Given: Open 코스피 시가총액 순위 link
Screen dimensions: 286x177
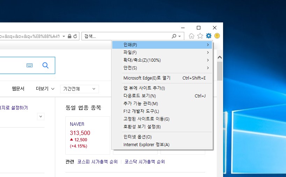Looking at the screenshot, I should pyautogui.click(x=98, y=162).
